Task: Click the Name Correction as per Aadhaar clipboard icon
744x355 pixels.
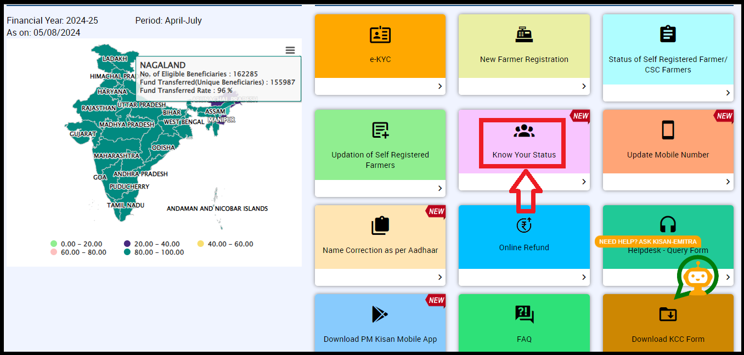Action: pos(380,226)
